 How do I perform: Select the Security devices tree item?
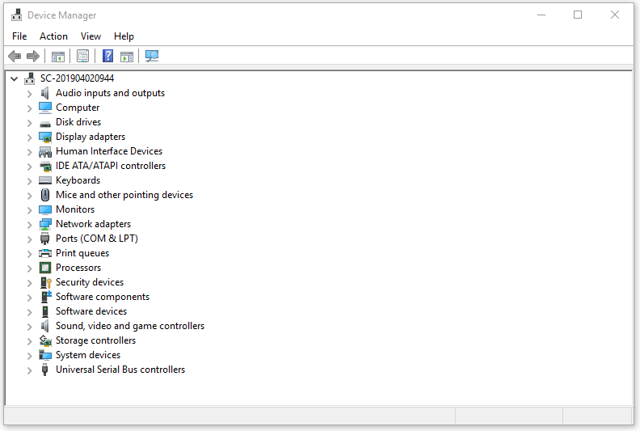(x=90, y=282)
